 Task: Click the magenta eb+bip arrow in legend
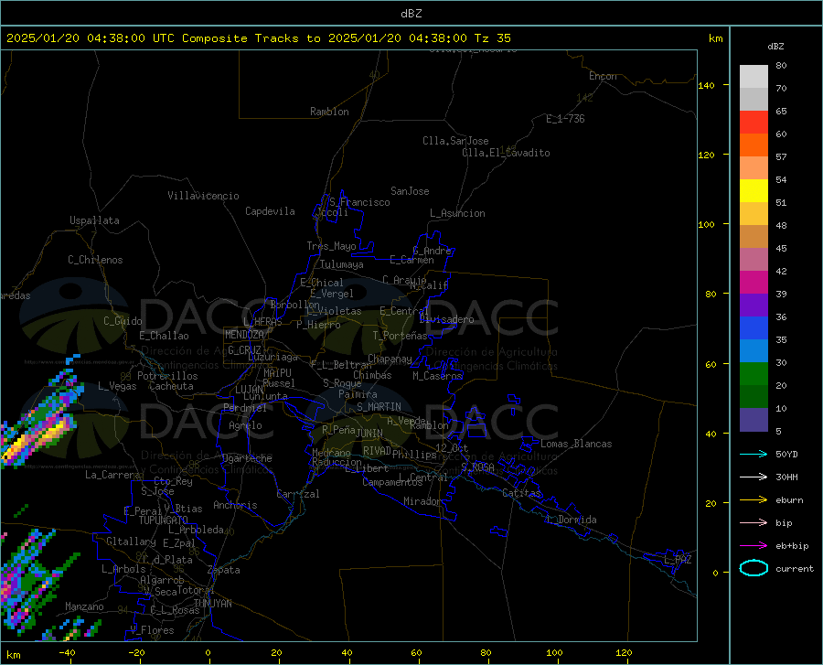[754, 546]
